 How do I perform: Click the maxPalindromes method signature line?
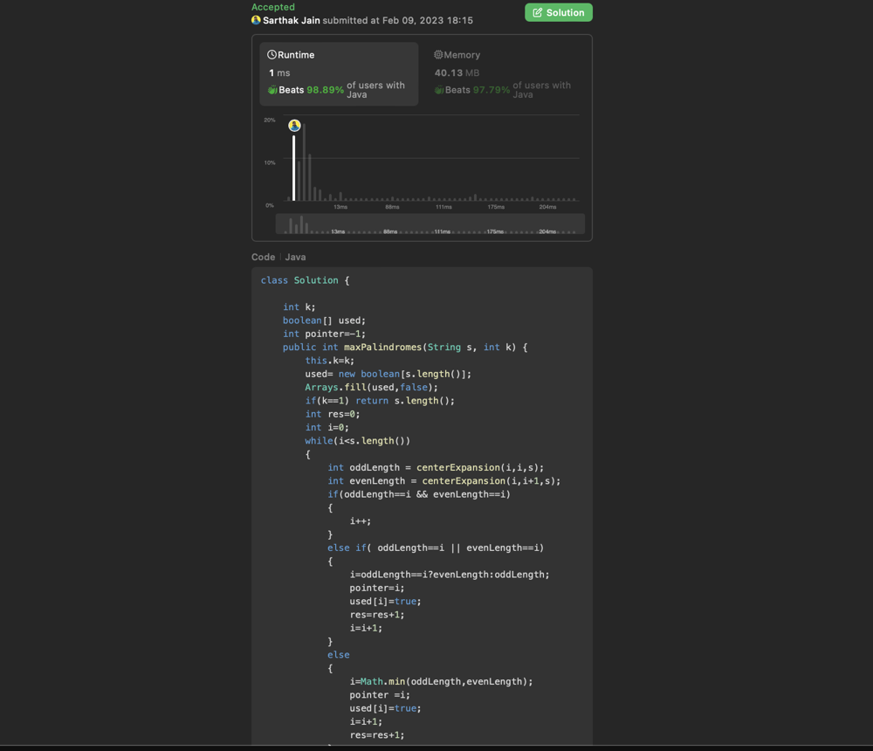[x=405, y=347]
